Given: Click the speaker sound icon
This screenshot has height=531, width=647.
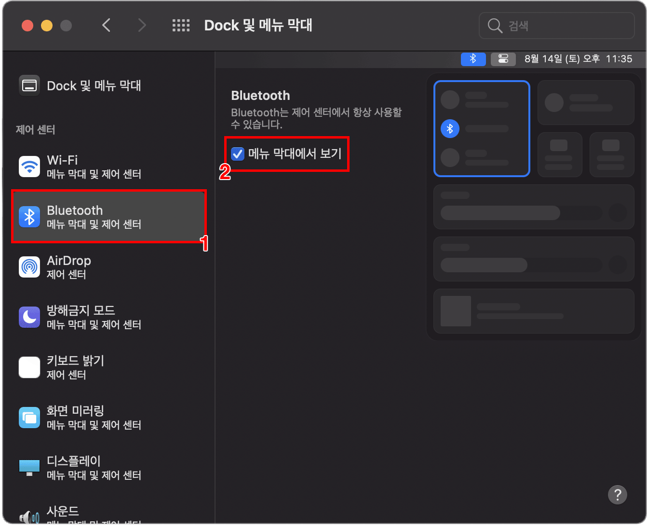Looking at the screenshot, I should pyautogui.click(x=29, y=517).
